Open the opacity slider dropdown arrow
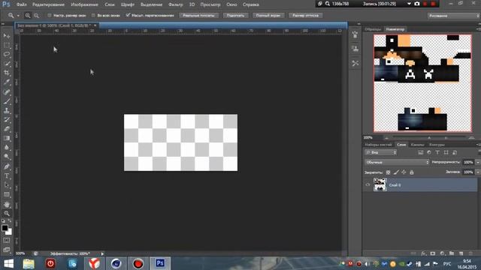481x270 pixels. [x=477, y=162]
